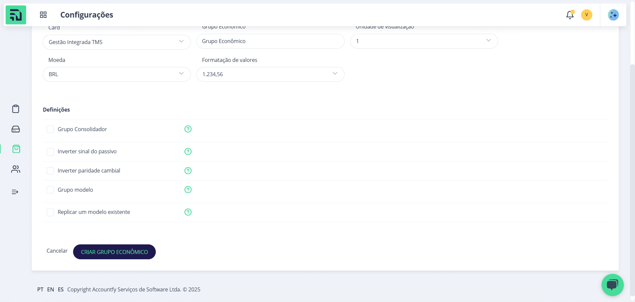Enable Inverter sinal do passivo

[50, 152]
